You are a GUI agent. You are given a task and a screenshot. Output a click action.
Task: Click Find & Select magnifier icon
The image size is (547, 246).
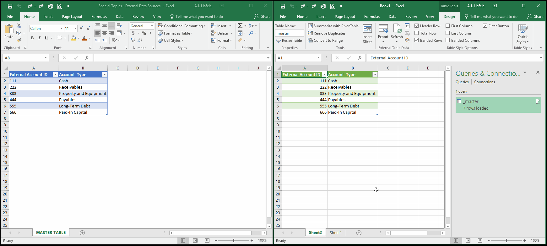[x=251, y=33]
